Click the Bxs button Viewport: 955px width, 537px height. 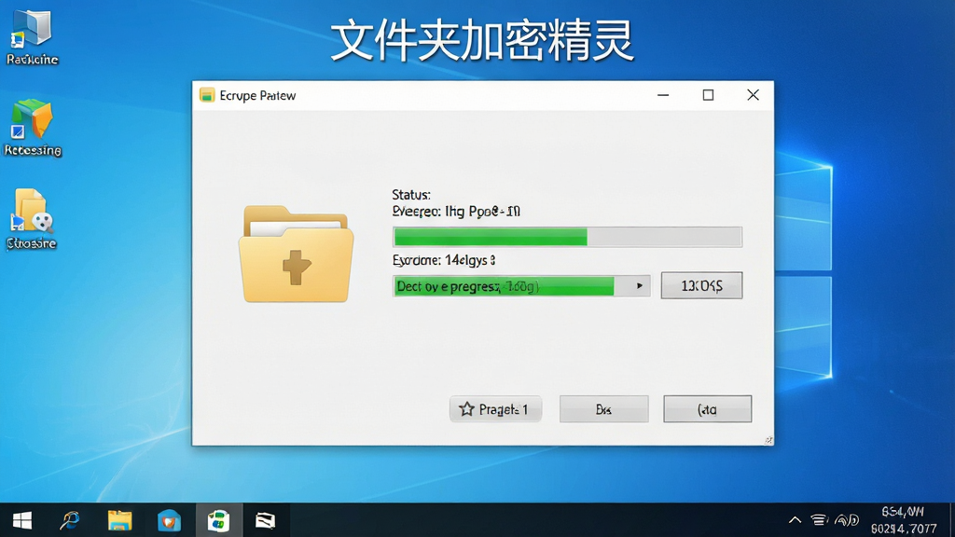pyautogui.click(x=603, y=409)
